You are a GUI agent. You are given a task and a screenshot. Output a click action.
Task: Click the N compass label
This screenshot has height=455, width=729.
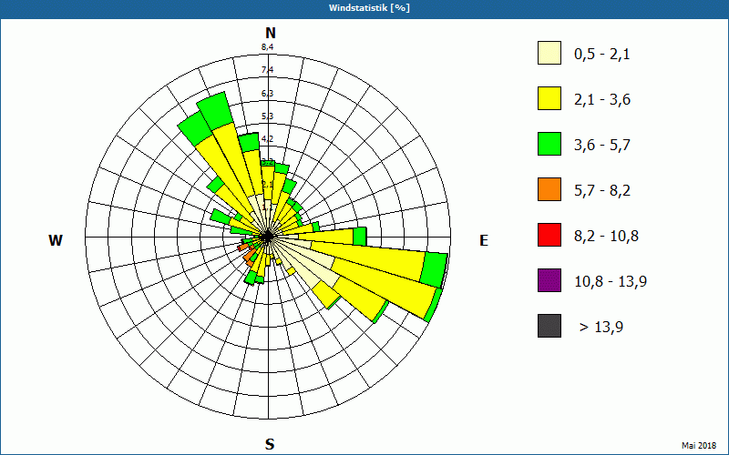(271, 33)
